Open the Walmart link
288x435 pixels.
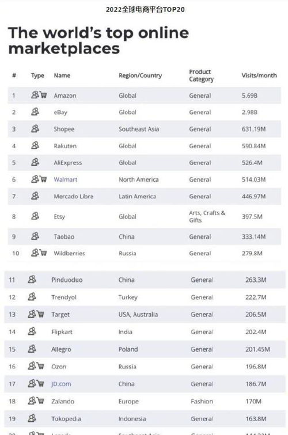(66, 180)
